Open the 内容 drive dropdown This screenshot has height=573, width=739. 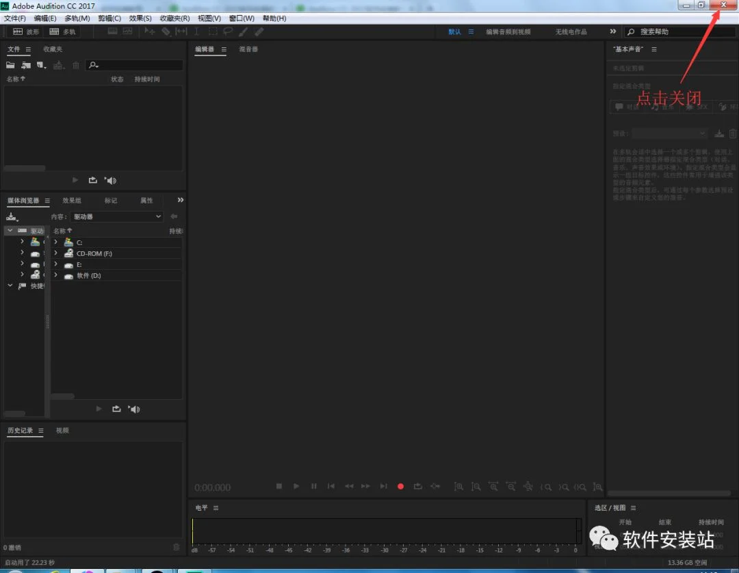pyautogui.click(x=117, y=216)
